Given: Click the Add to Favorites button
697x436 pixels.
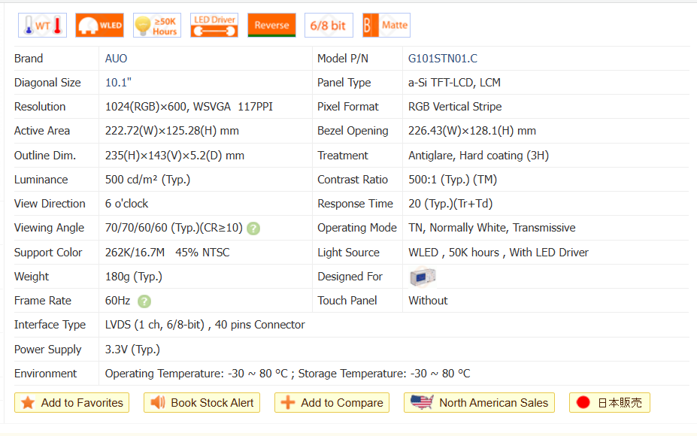Looking at the screenshot, I should (x=72, y=403).
